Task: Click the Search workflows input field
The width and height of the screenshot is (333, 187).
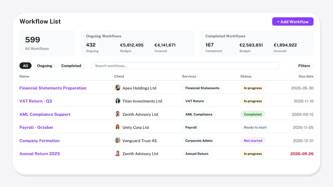Action: click(185, 66)
